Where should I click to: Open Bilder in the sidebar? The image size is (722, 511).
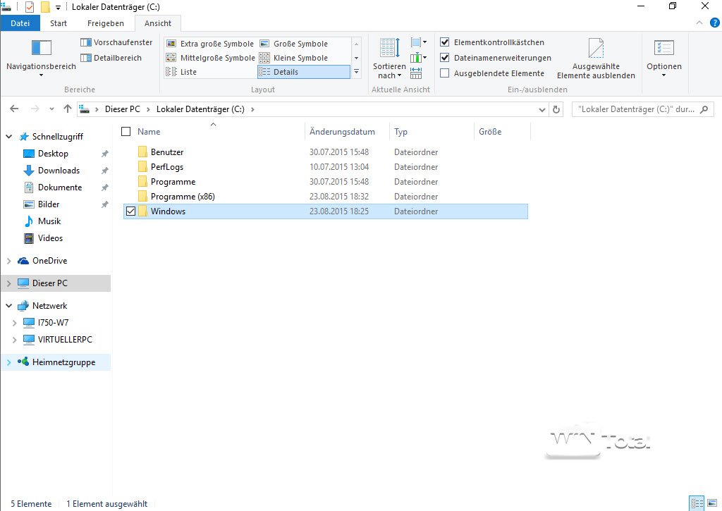[x=49, y=204]
